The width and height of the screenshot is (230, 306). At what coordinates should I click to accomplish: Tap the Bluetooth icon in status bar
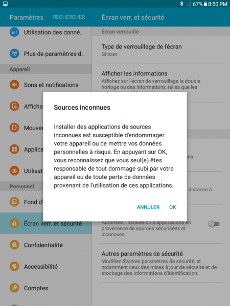(x=181, y=4)
